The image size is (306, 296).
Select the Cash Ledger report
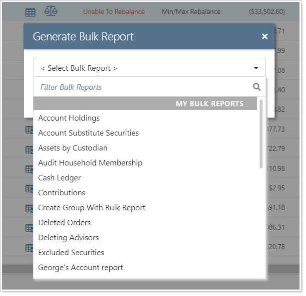coord(59,178)
